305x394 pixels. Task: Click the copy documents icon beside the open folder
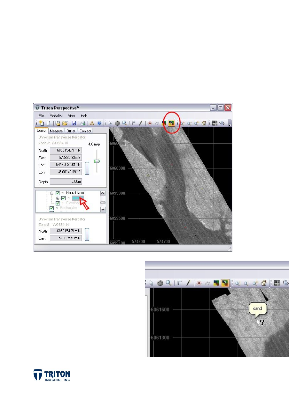tap(58, 123)
